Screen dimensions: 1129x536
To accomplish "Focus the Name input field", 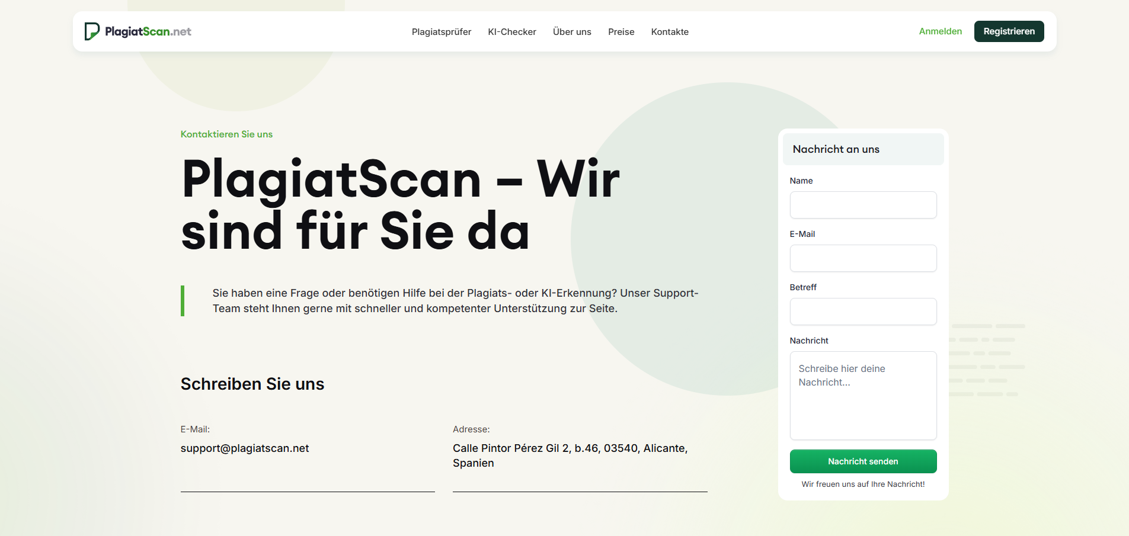I will [863, 205].
